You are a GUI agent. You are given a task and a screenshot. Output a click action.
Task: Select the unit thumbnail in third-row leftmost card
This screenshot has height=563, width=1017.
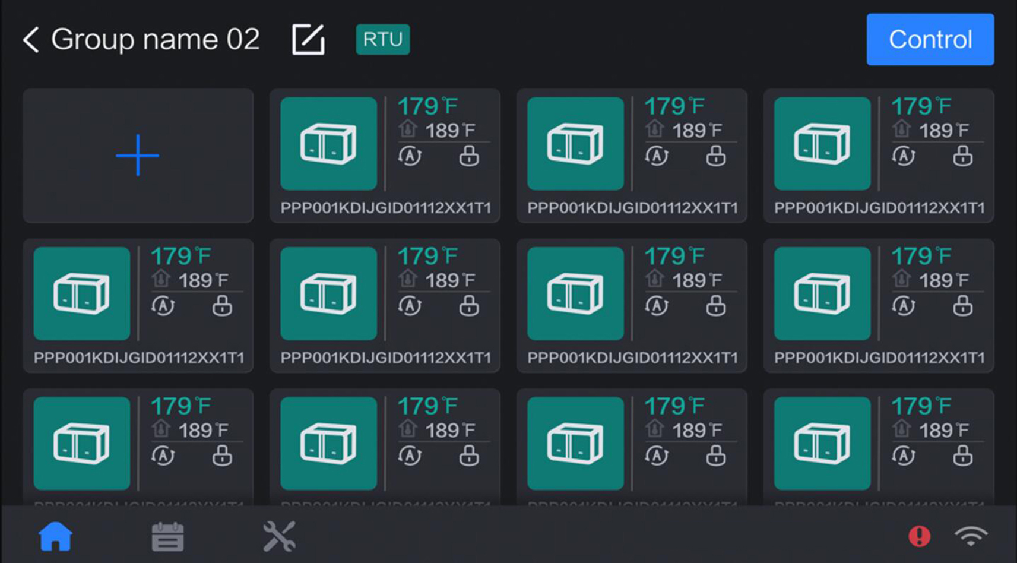point(81,443)
